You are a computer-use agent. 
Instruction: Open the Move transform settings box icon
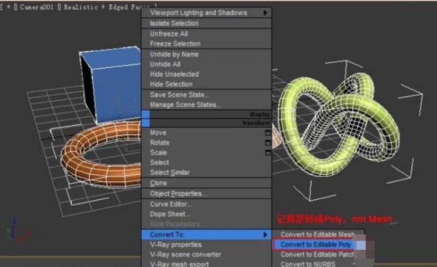pyautogui.click(x=268, y=133)
